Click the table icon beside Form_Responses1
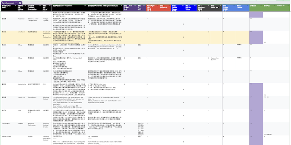This screenshot has width=291, height=145. pyautogui.click(x=20, y=3)
